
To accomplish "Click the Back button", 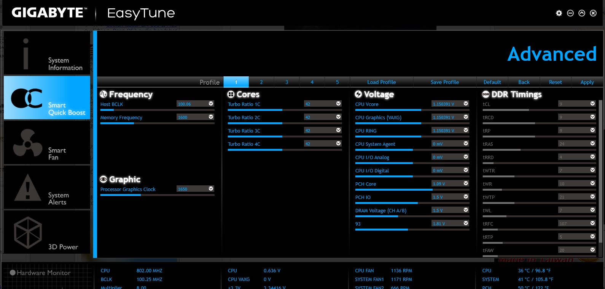I will pos(524,82).
